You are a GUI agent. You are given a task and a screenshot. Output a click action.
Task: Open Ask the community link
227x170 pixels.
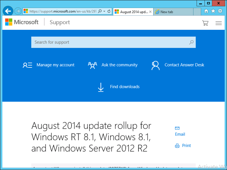tap(119, 65)
